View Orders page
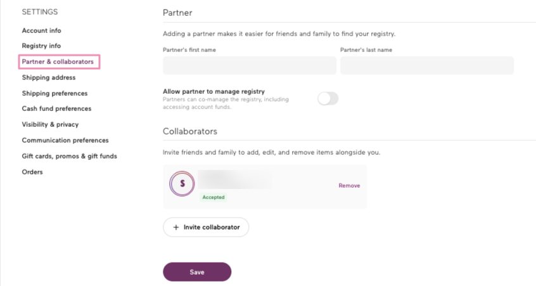This screenshot has width=536, height=286. tap(32, 172)
